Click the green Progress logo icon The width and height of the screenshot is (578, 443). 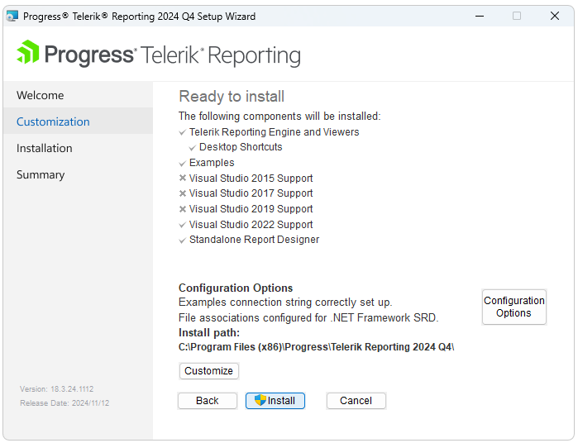tap(28, 52)
